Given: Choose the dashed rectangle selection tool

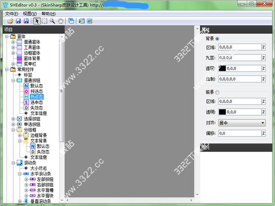Looking at the screenshot, I should [x=44, y=21].
